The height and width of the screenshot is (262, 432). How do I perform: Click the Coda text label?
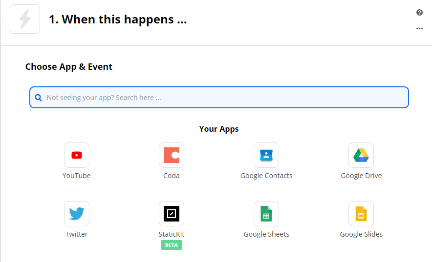coord(172,176)
